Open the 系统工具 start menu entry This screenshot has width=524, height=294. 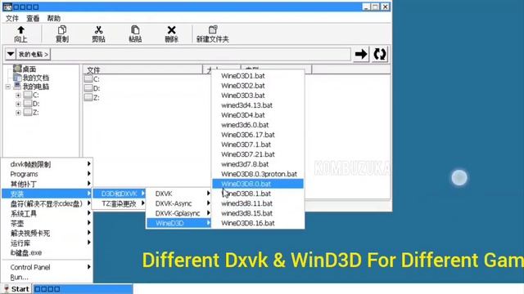point(47,213)
